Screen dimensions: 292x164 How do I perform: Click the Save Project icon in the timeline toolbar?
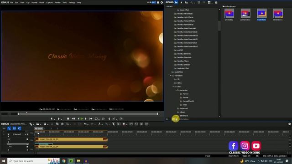pos(45,124)
